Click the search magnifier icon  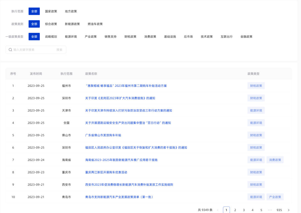10,50
